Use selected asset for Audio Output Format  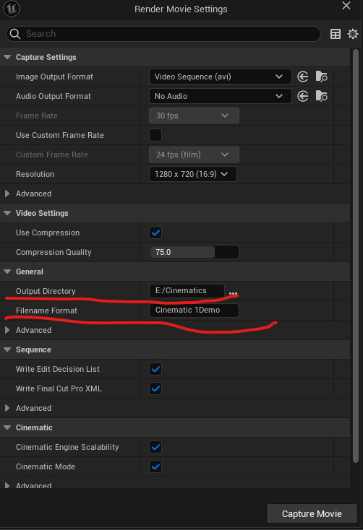coord(303,96)
